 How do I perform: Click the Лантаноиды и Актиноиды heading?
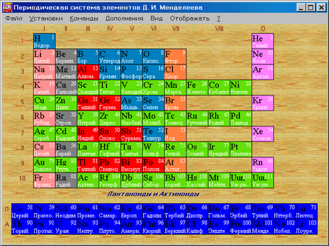(153, 194)
